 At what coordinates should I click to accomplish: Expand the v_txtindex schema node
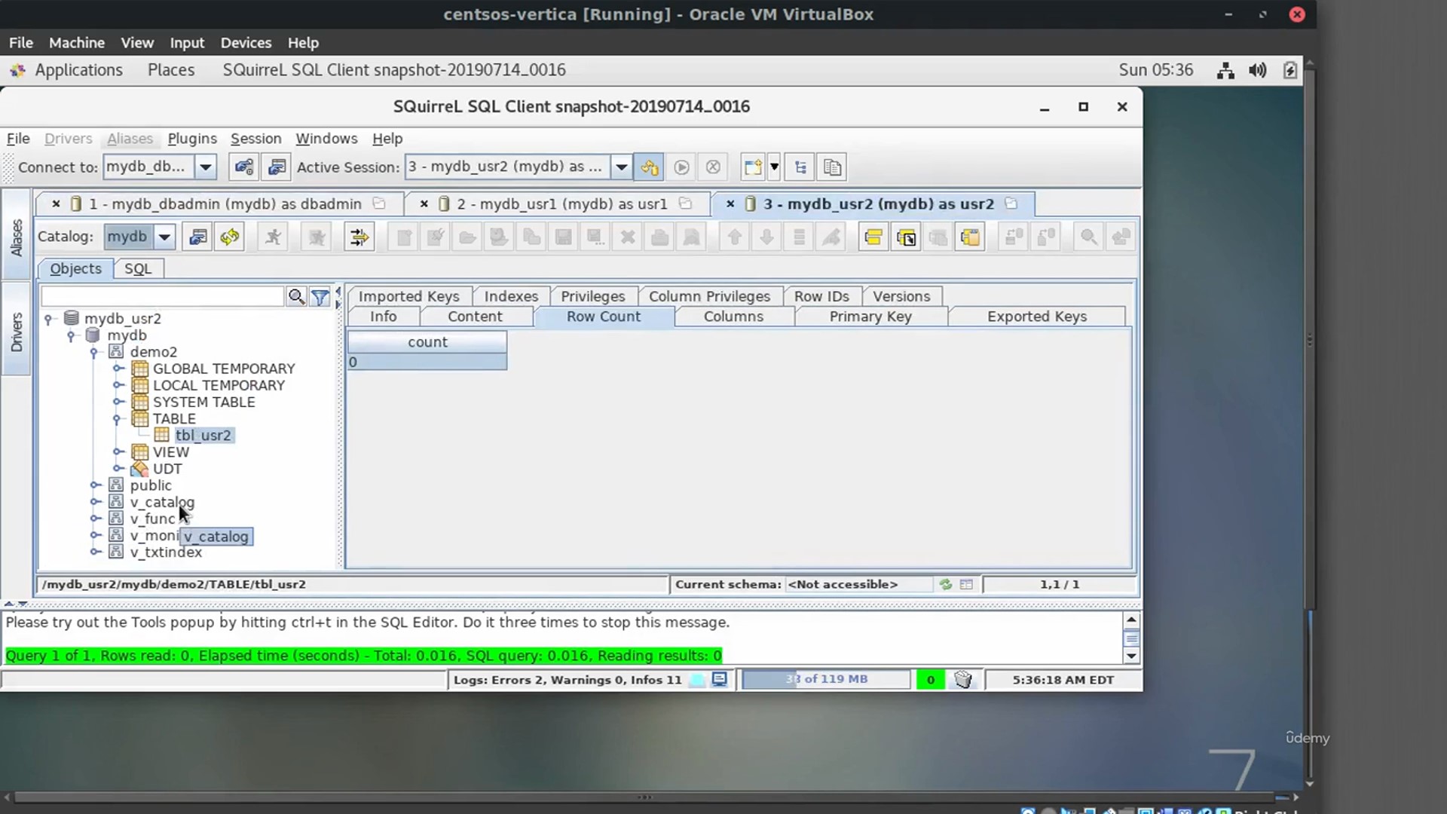94,552
